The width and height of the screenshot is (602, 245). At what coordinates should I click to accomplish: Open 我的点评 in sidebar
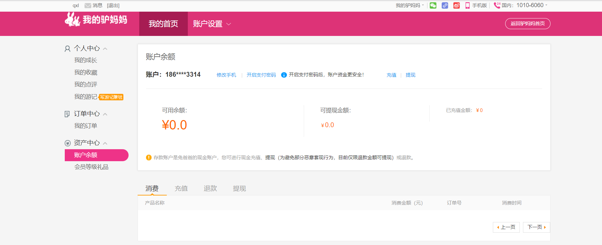[85, 84]
